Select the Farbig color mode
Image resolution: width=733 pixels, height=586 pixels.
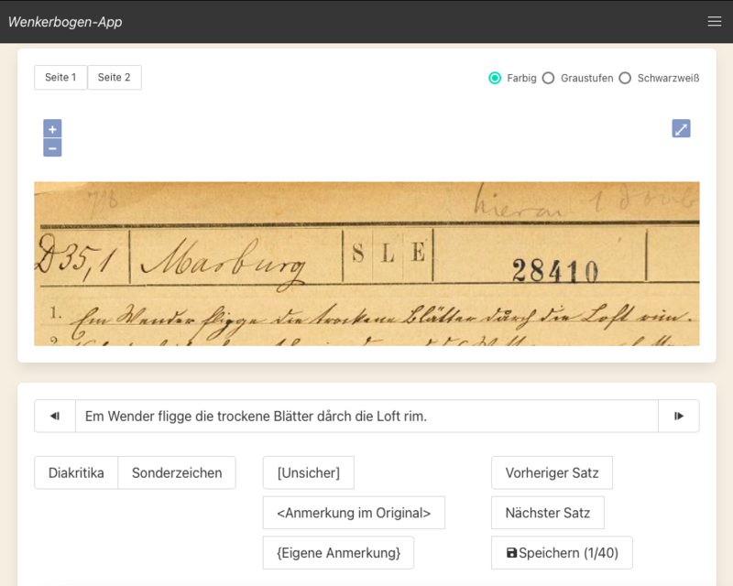coord(495,78)
